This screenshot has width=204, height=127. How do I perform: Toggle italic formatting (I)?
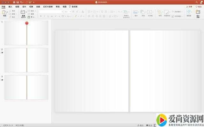tap(44, 16)
